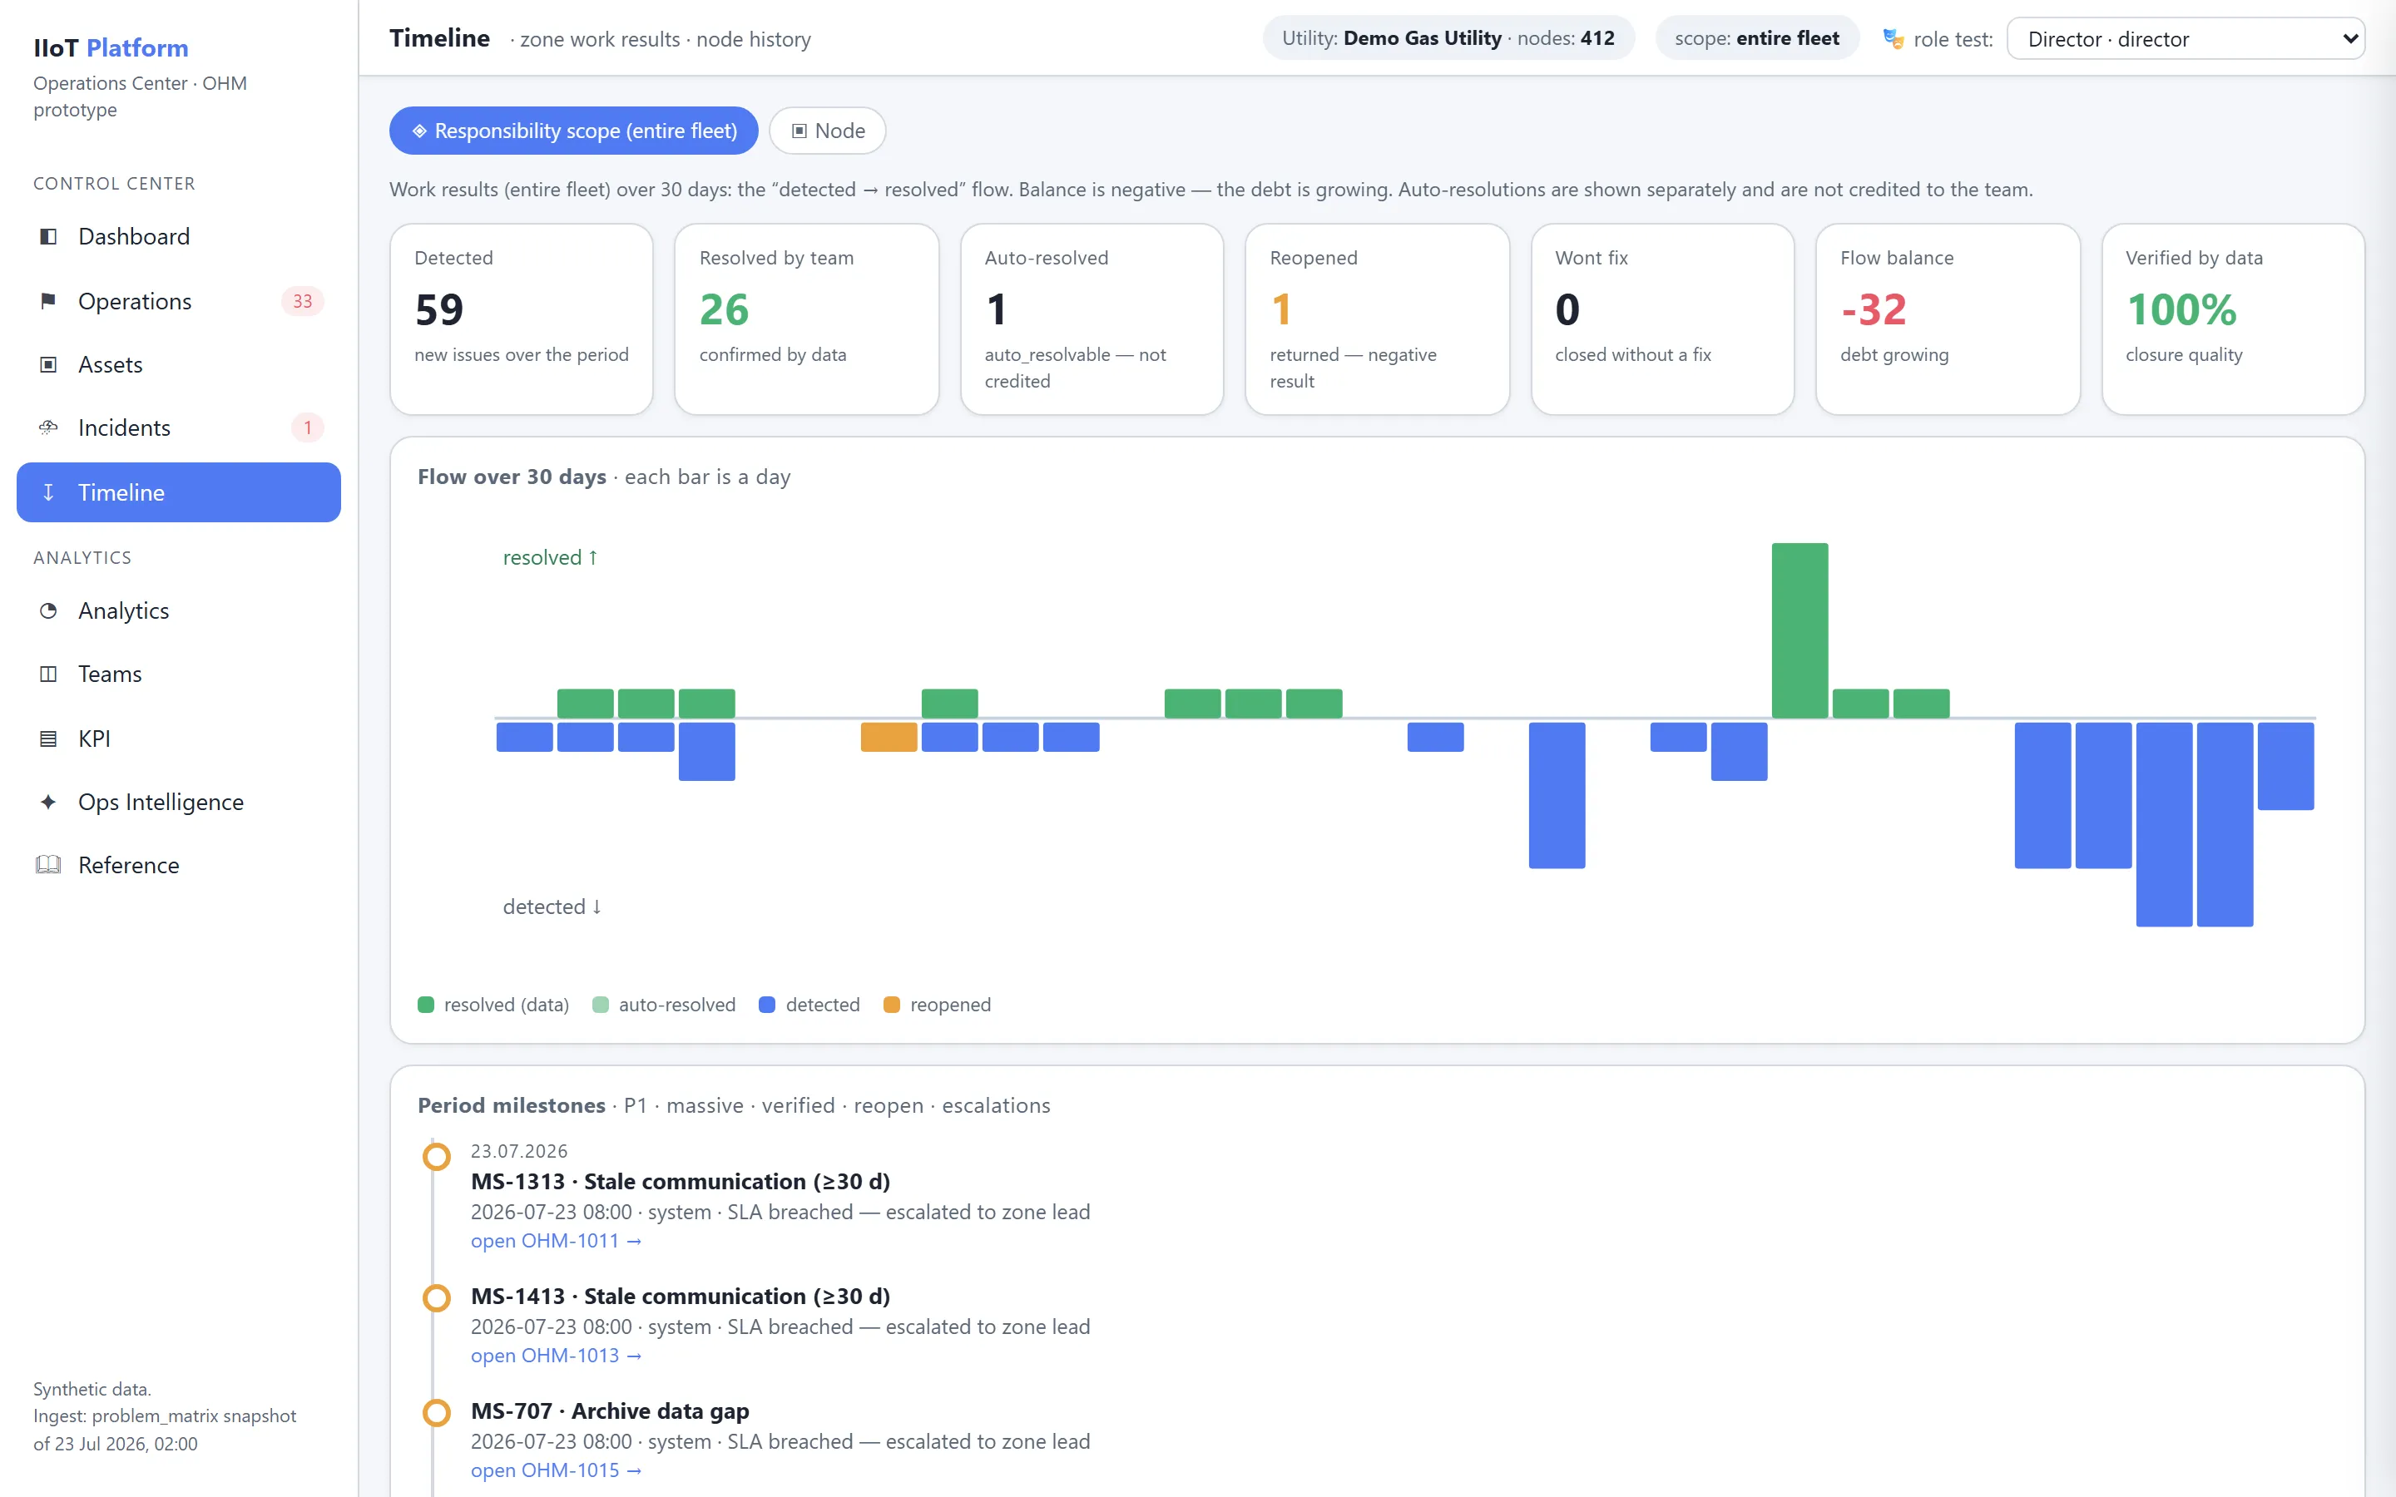Open the role test Director dropdown
Image resolution: width=2396 pixels, height=1497 pixels.
pos(2186,40)
